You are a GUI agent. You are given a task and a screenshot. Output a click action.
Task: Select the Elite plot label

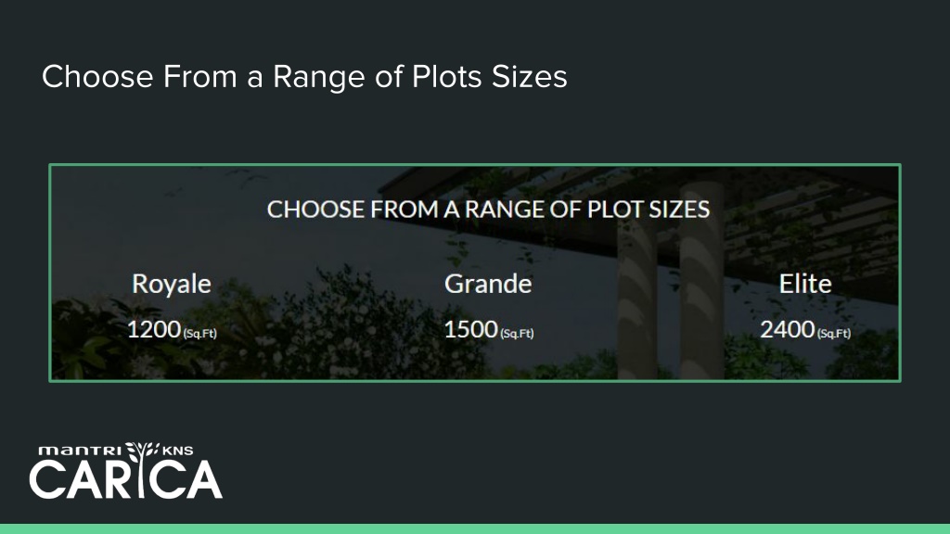pyautogui.click(x=805, y=284)
